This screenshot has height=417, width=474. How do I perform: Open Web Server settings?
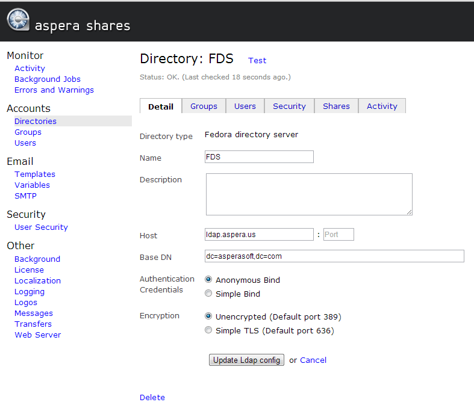pos(37,335)
